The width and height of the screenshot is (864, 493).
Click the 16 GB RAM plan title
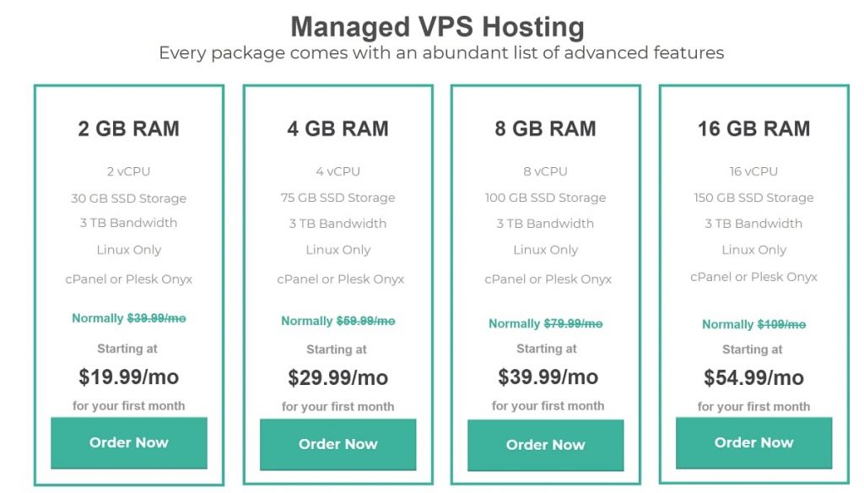click(x=753, y=128)
